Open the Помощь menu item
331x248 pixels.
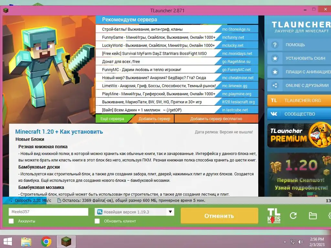point(299,45)
